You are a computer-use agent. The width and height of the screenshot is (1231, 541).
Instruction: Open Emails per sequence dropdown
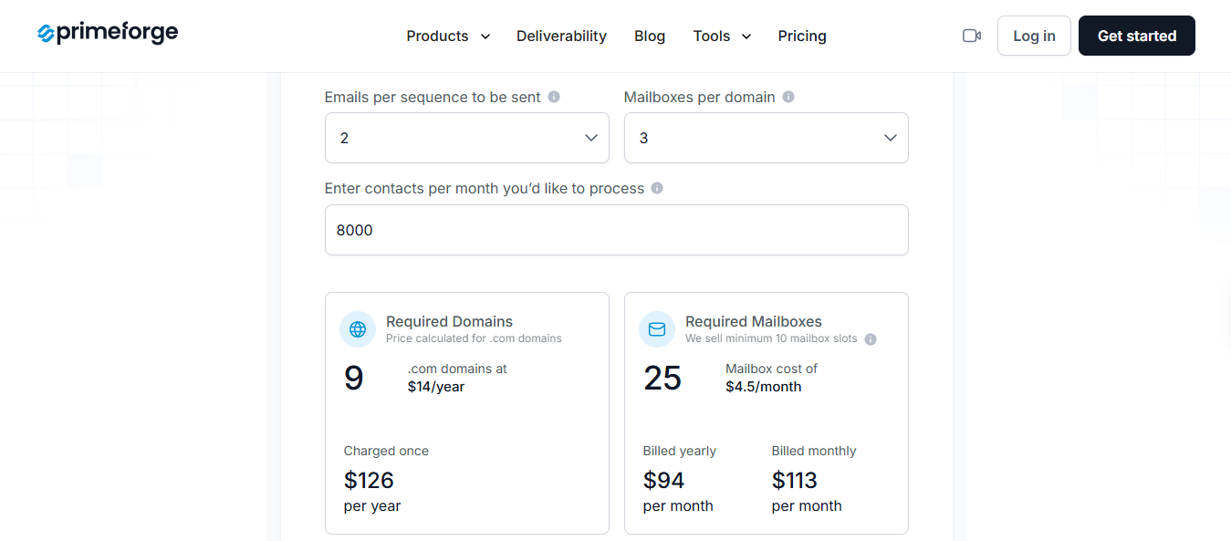pos(467,138)
